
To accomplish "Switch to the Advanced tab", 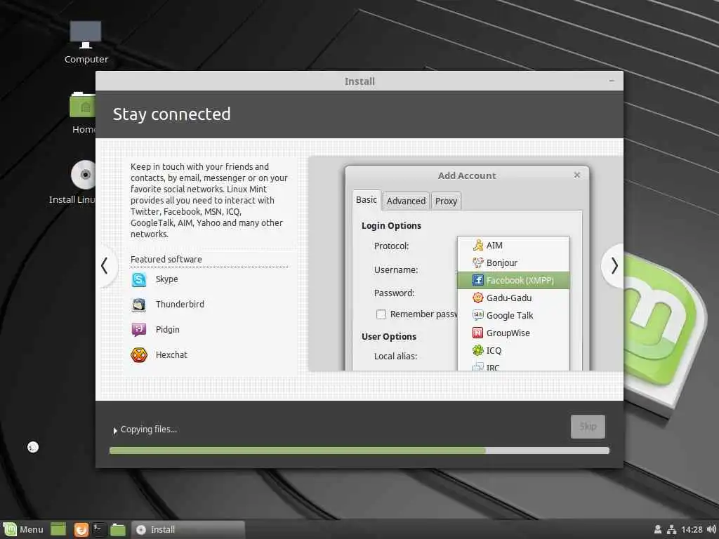I will 406,201.
